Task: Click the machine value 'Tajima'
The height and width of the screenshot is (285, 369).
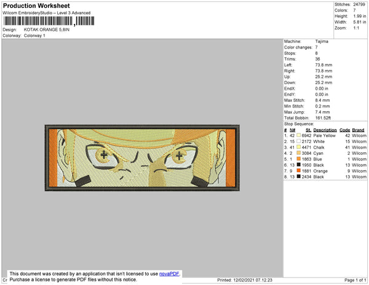Action: tap(322, 41)
